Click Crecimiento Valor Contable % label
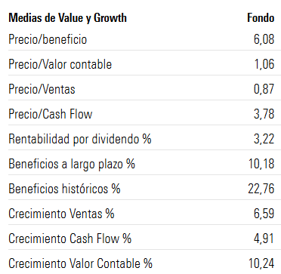Image resolution: width=281 pixels, height=274 pixels. (80, 263)
